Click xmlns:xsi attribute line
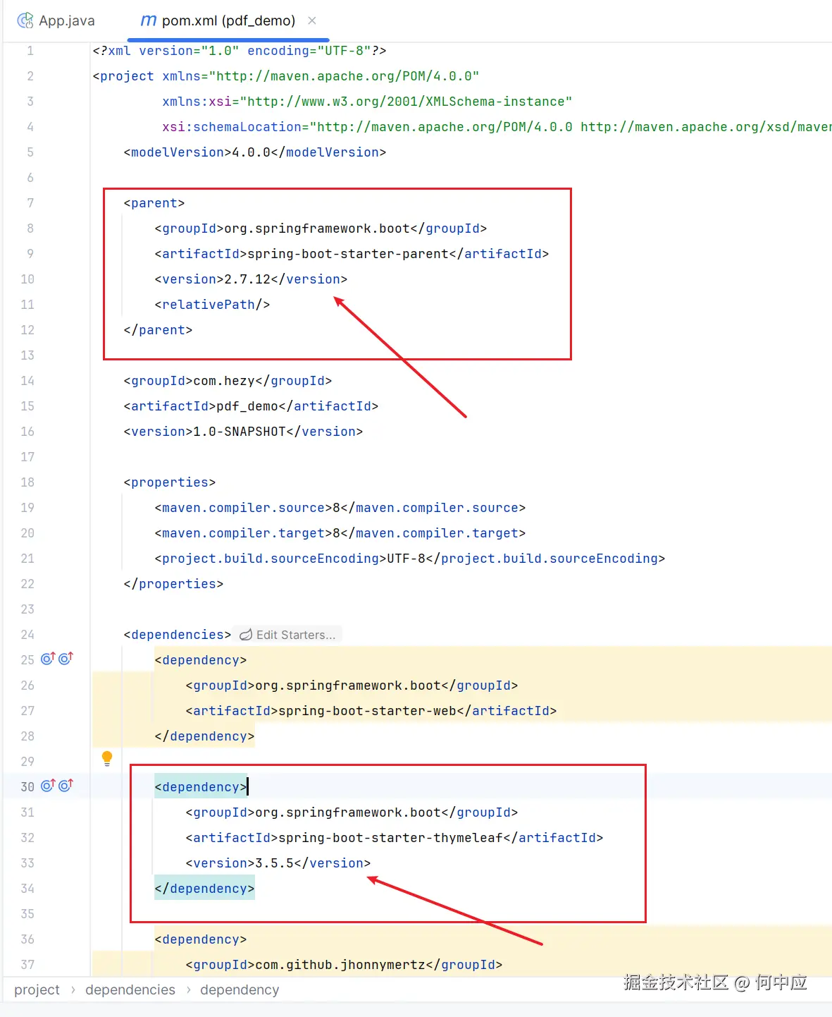Viewport: 832px width, 1017px height. point(367,102)
